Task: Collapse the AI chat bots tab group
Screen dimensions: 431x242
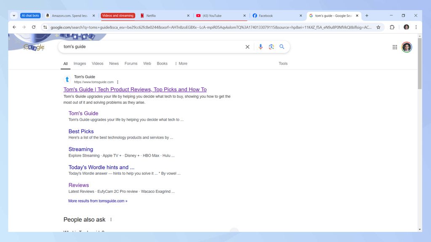Action: click(x=30, y=15)
